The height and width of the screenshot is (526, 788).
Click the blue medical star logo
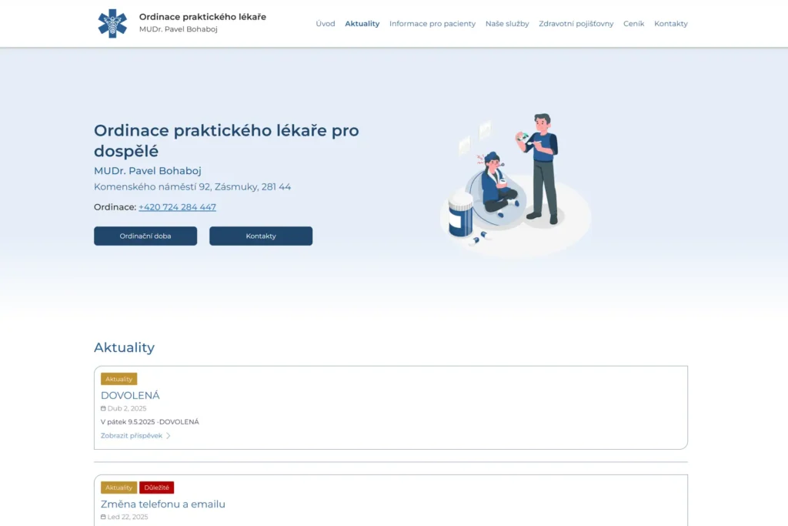click(x=112, y=23)
